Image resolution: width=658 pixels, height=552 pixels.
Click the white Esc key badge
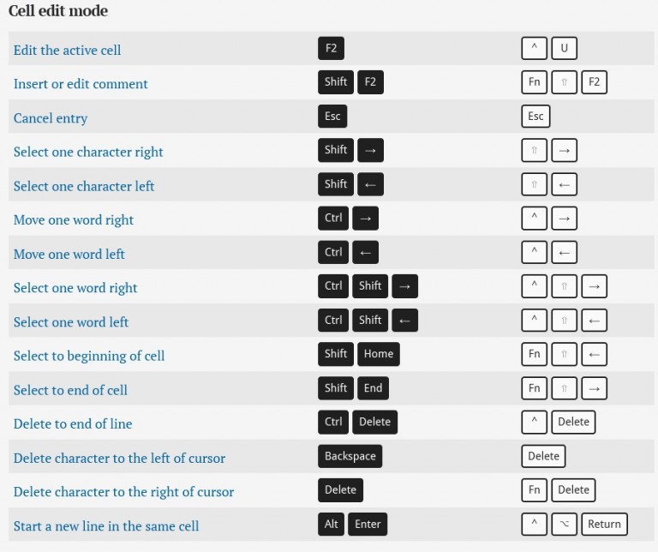click(x=535, y=117)
